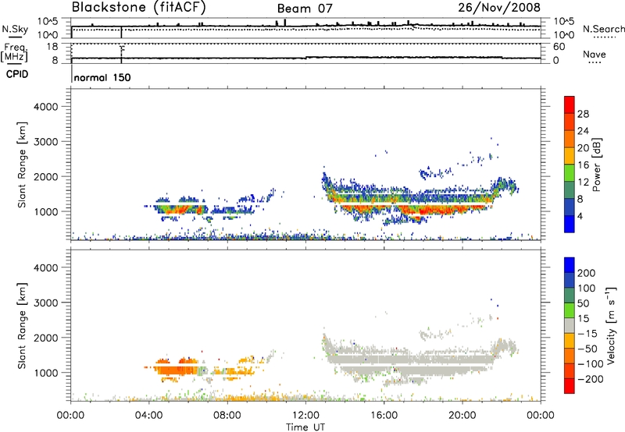The image size is (625, 432).
Task: Click the blue velocity swatch above 200
Action: tap(570, 265)
